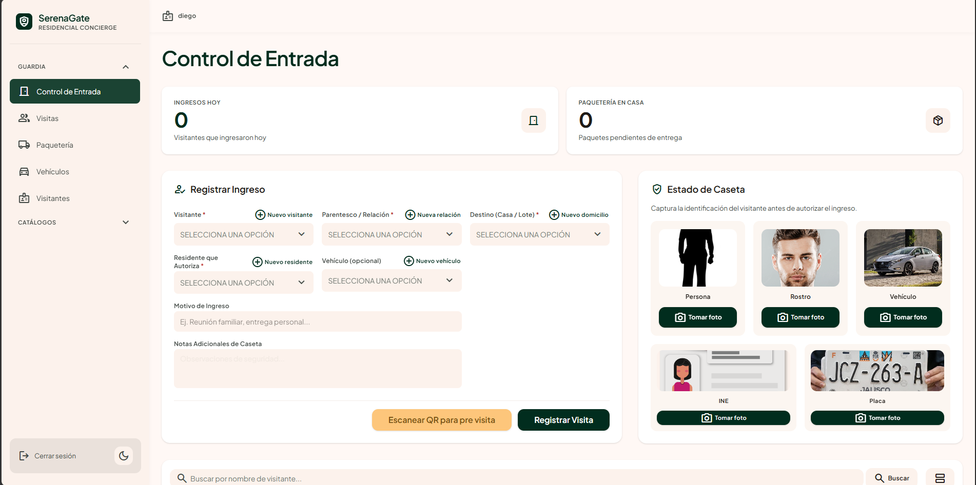Viewport: 976px width, 485px height.
Task: Open the Visitante dropdown
Action: click(x=244, y=234)
